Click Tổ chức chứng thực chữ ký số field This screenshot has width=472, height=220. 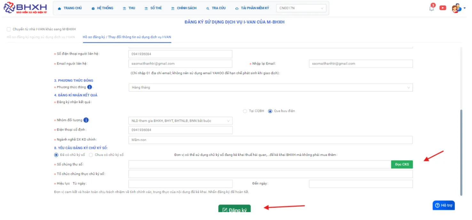coord(271,174)
